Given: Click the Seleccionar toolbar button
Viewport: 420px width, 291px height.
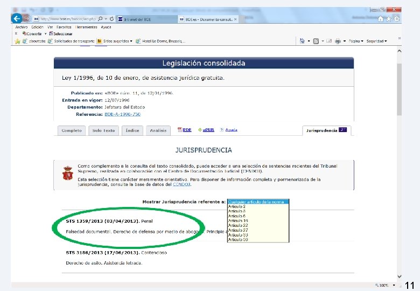Looking at the screenshot, I should [60, 34].
